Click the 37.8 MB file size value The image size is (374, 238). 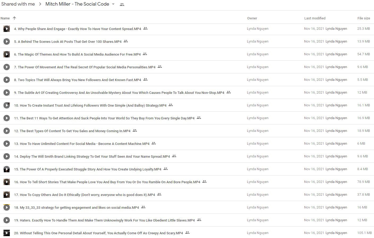tap(363, 195)
